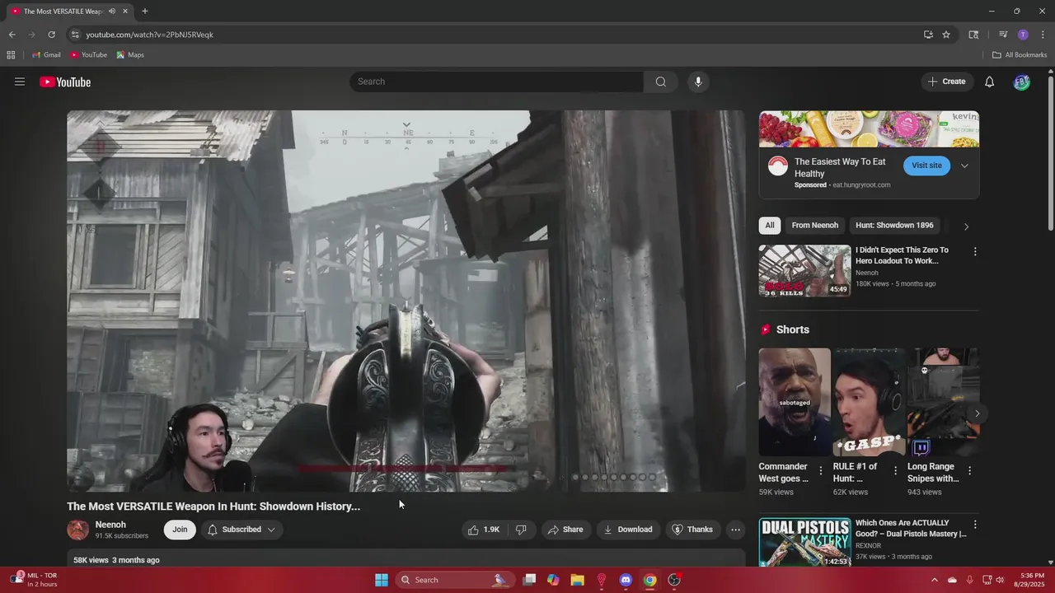Viewport: 1055px width, 593px height.
Task: Click taskbar Search box
Action: (x=455, y=580)
